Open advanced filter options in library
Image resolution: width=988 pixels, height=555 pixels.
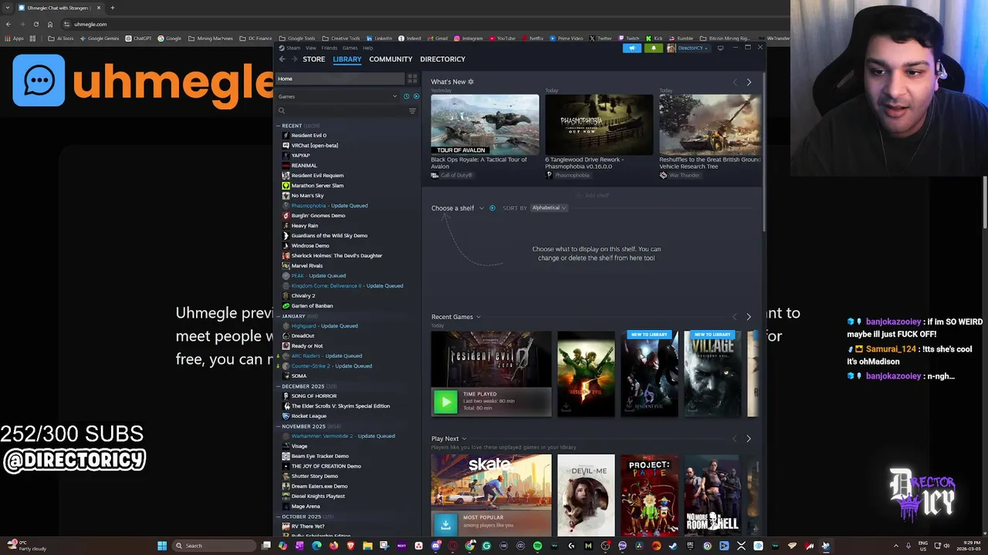412,111
